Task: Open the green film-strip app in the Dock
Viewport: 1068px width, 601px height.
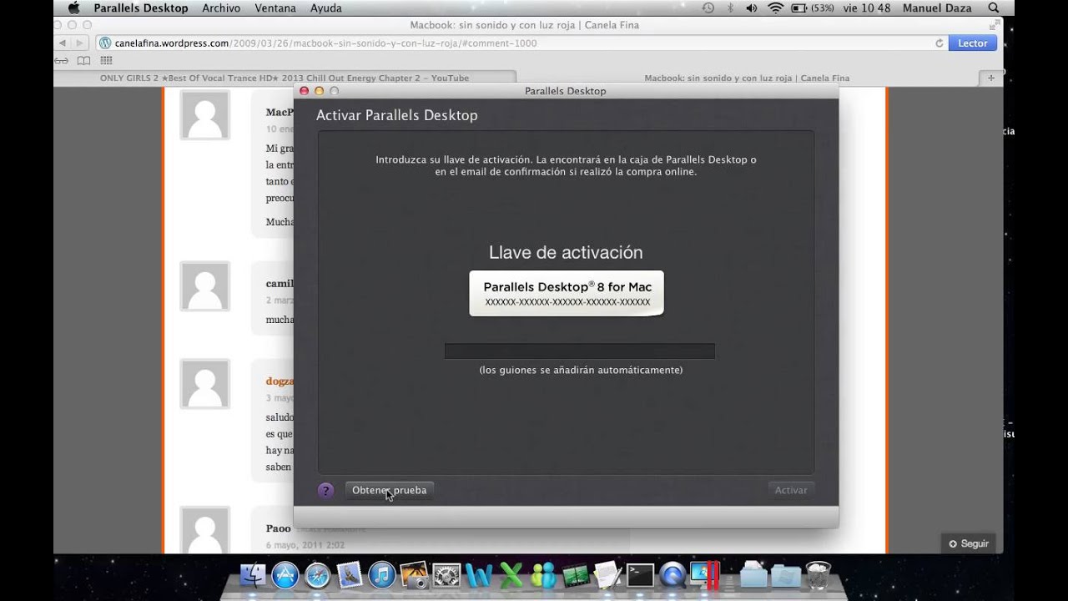Action: 576,575
